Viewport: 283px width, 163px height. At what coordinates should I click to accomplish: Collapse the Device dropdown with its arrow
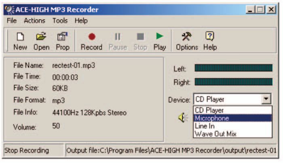tap(266, 99)
